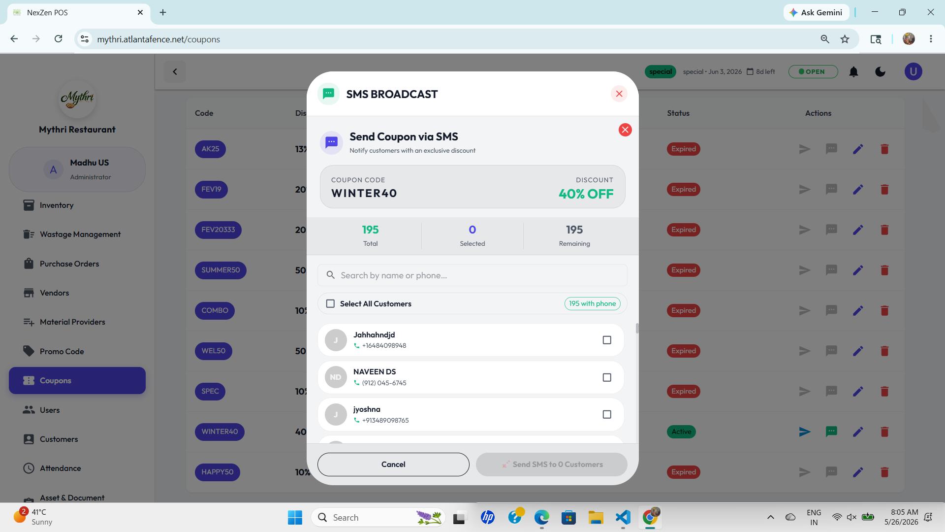The image size is (945, 532).
Task: Click the SMS message icon for WINTER40
Action: coord(831,432)
